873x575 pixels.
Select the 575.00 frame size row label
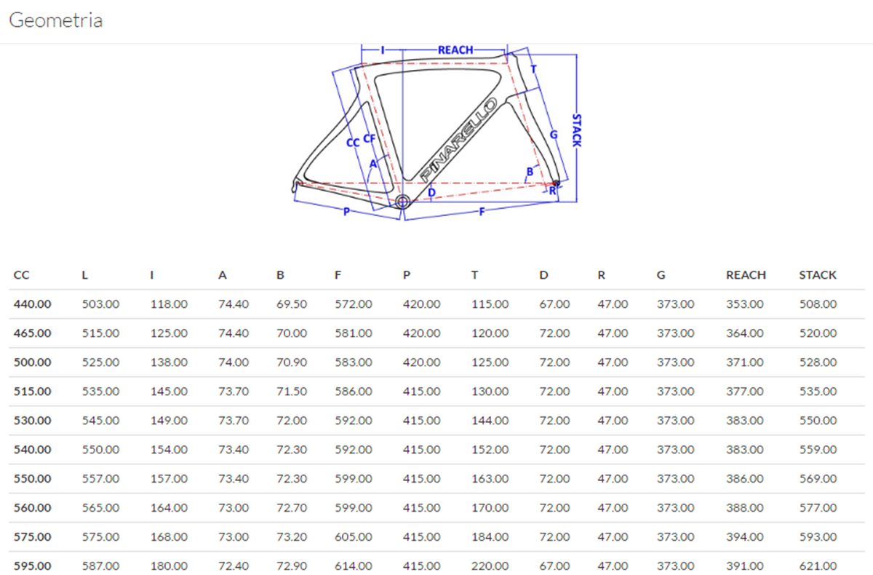pos(33,537)
